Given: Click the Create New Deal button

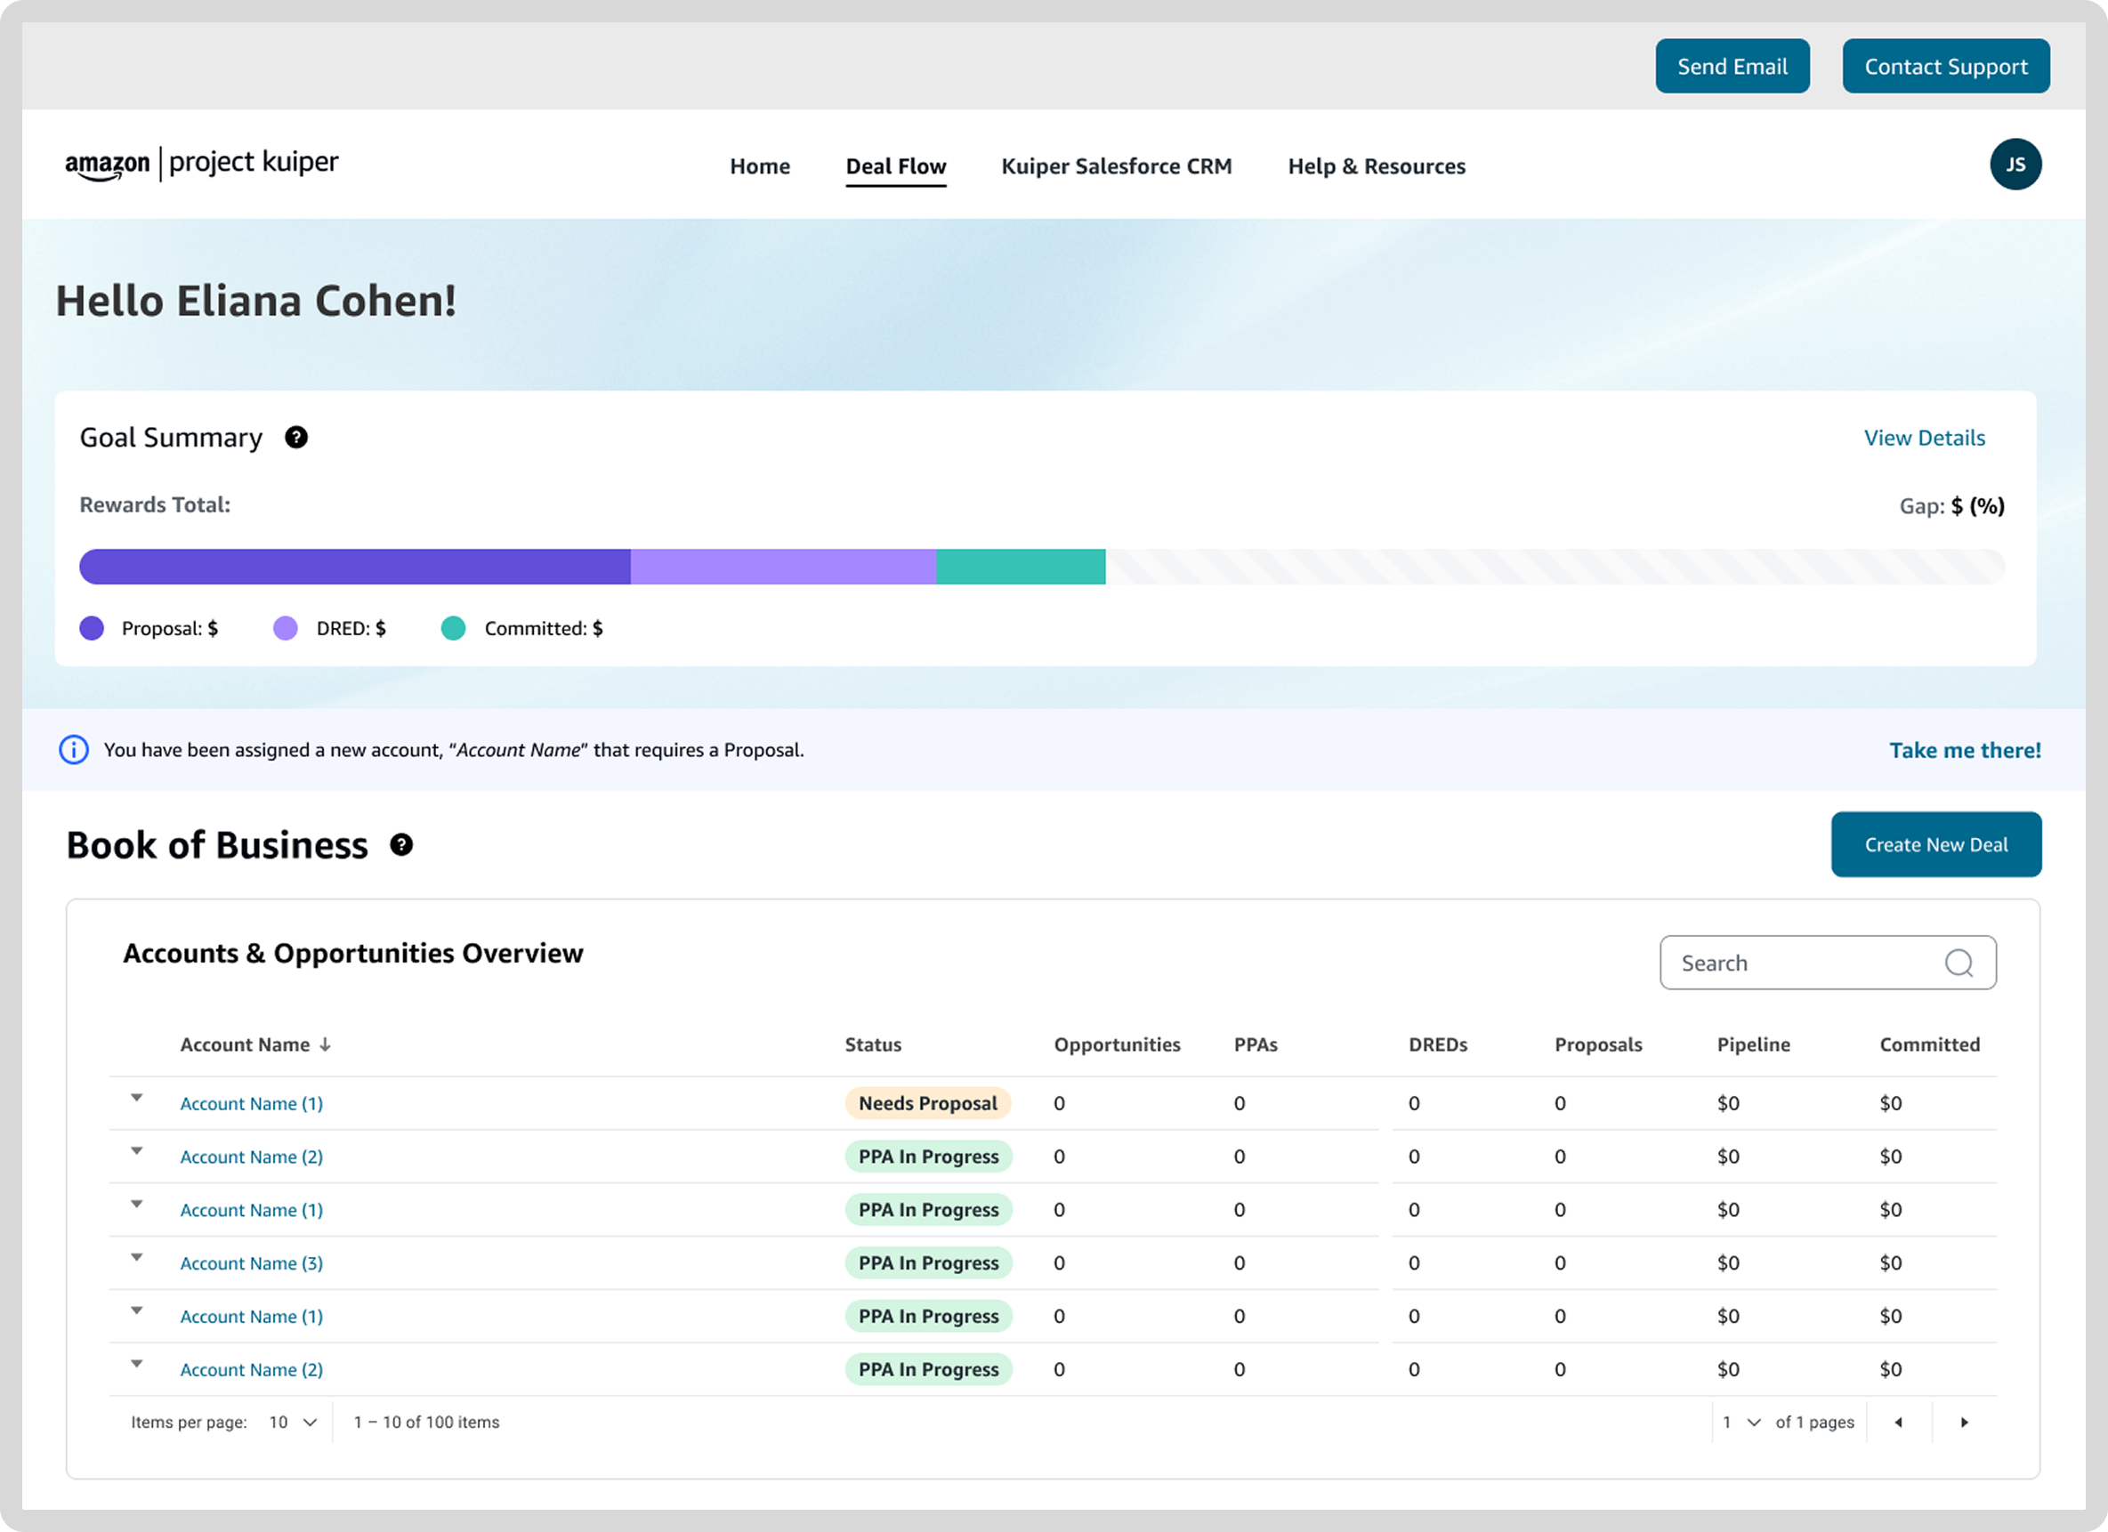Looking at the screenshot, I should coord(1936,844).
